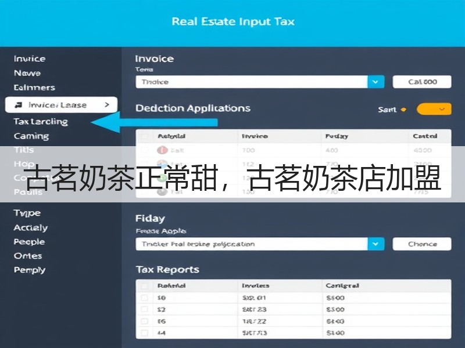Viewport: 465px width, 348px height.
Task: Click the icon in the Invice/Lease item
Action: [19, 105]
